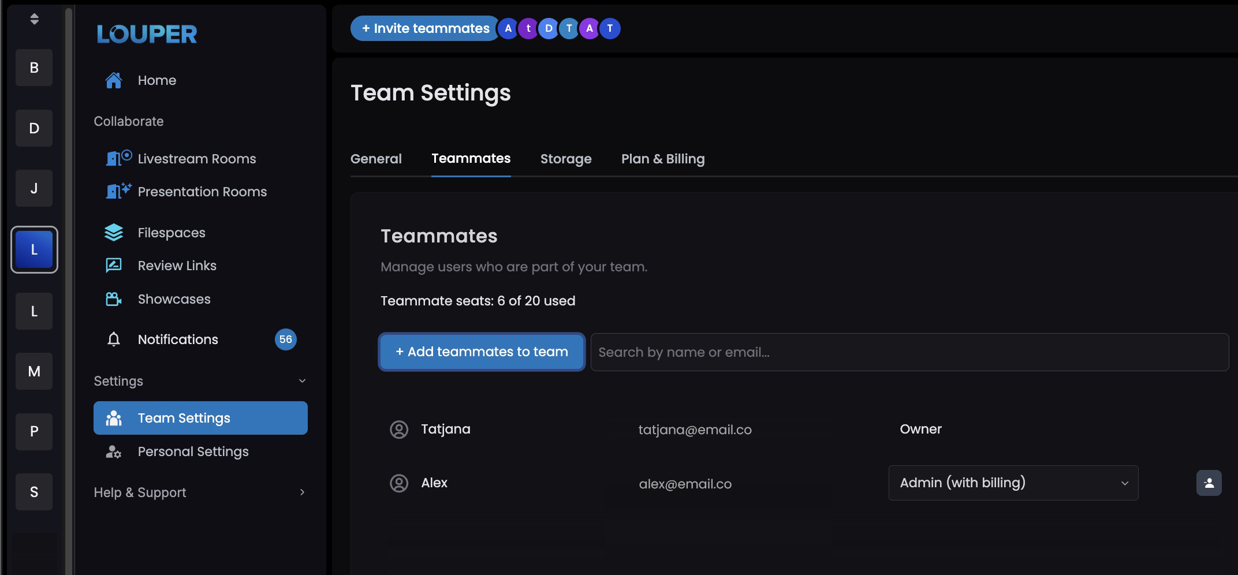Click the team switcher up-down arrows
This screenshot has width=1238, height=575.
tap(35, 19)
